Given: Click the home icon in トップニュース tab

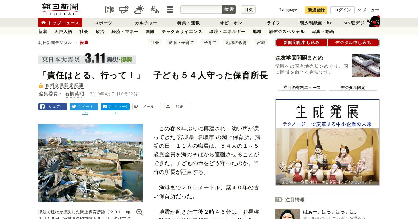Looking at the screenshot, I should [44, 23].
